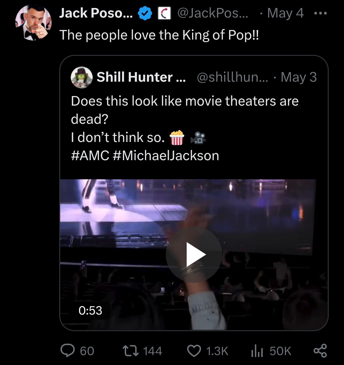Click the May 3 quoted tweet date
344x365 pixels.
(299, 77)
